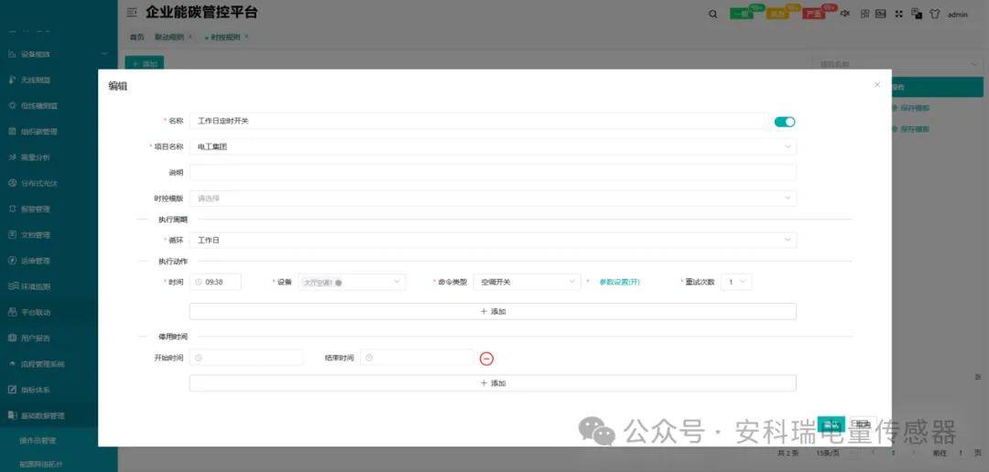Switch to the 联动规则 tab
989x472 pixels.
[x=169, y=38]
